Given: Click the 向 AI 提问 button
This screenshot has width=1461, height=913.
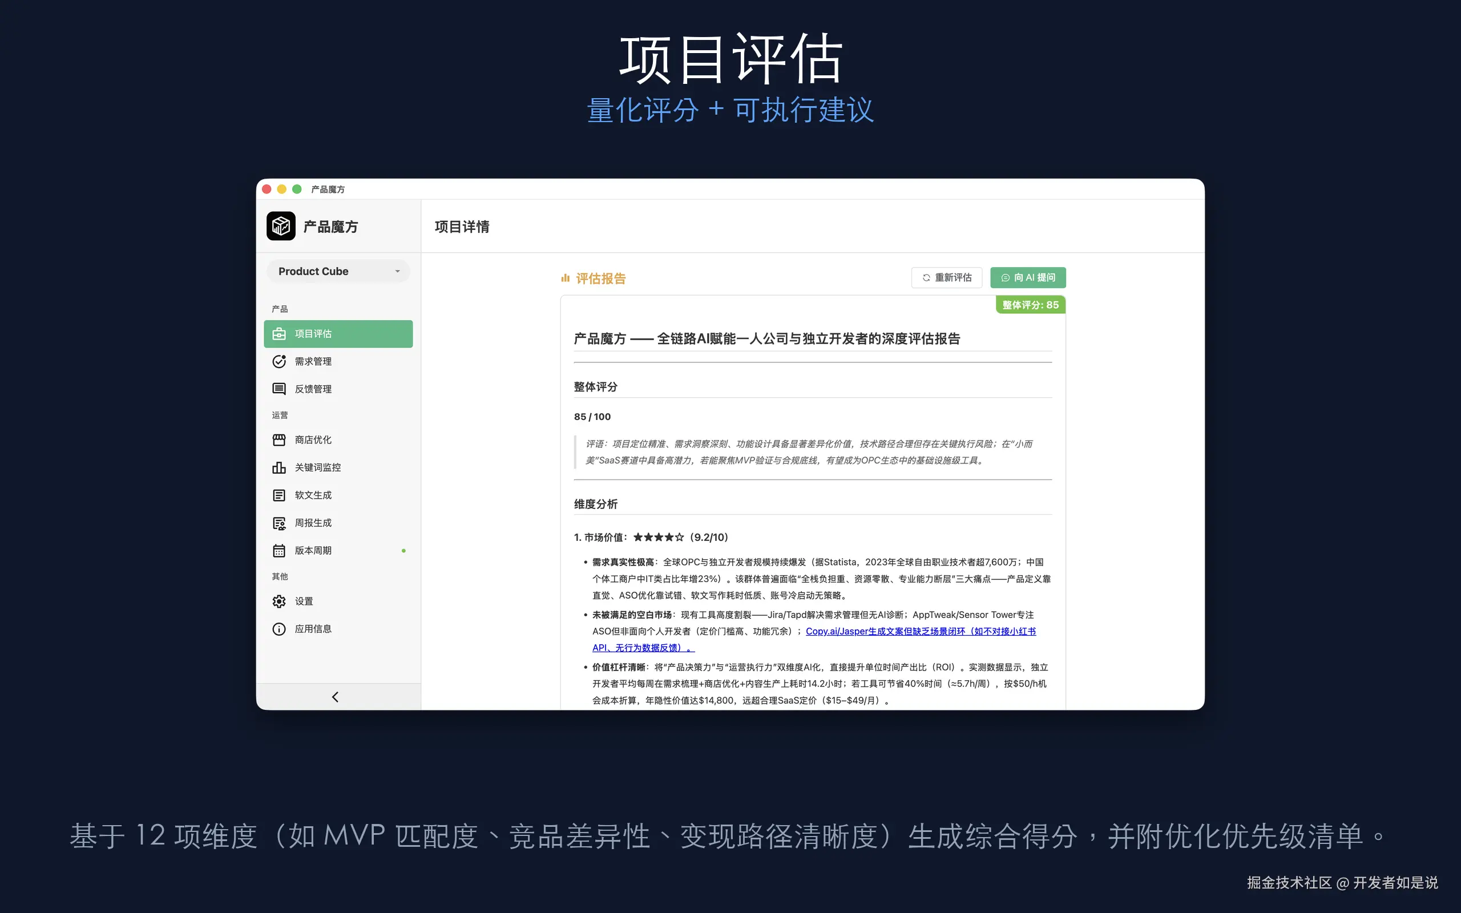Looking at the screenshot, I should (1028, 278).
